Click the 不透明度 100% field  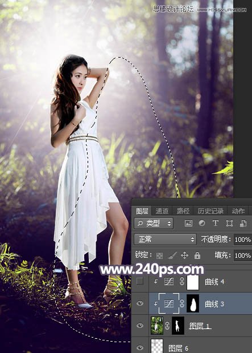point(243,240)
